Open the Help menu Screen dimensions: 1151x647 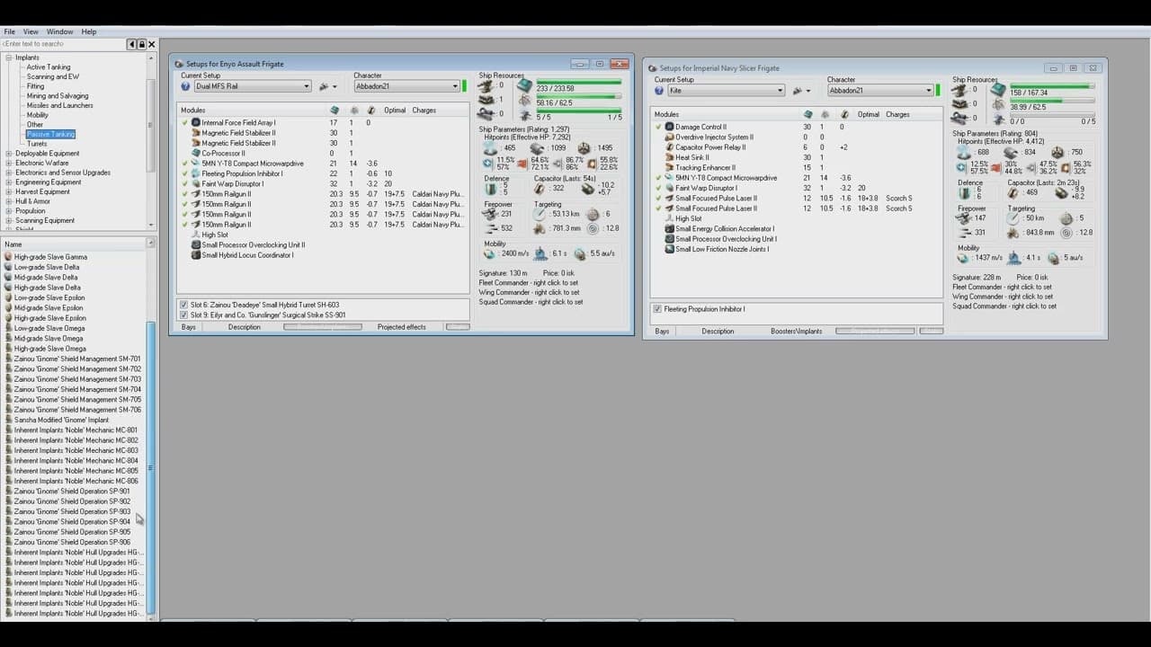[x=89, y=31]
